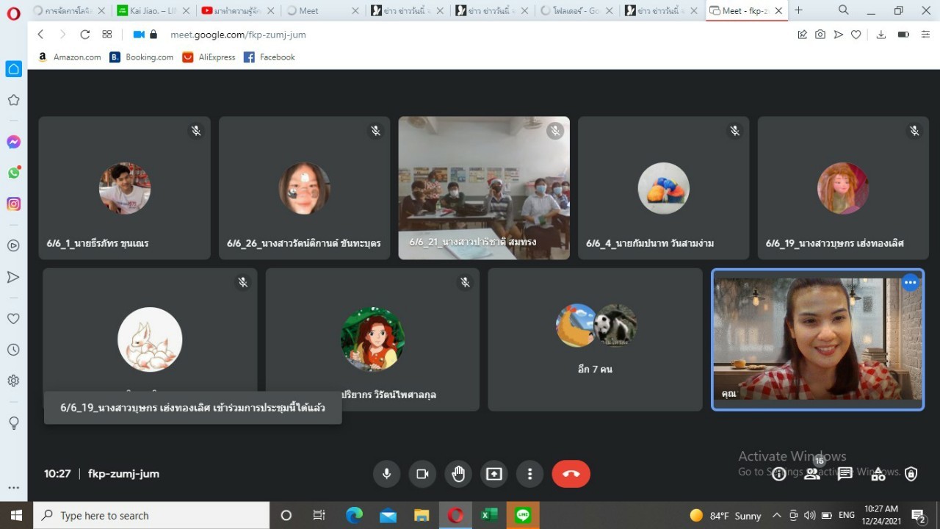Open host controls shield-lock icon

(911, 474)
